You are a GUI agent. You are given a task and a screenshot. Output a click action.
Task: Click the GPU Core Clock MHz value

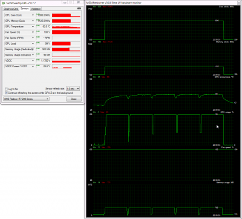(x=43, y=15)
